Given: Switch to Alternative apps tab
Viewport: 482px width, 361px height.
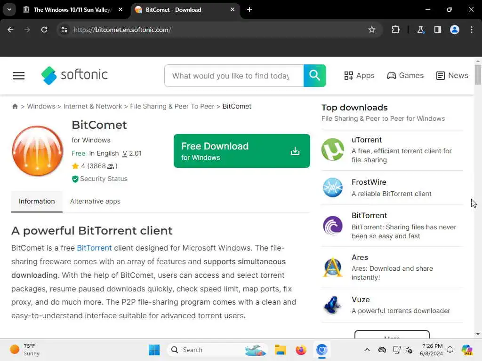Looking at the screenshot, I should (95, 201).
